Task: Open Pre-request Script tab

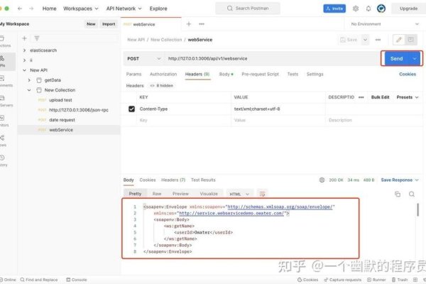Action: click(261, 74)
